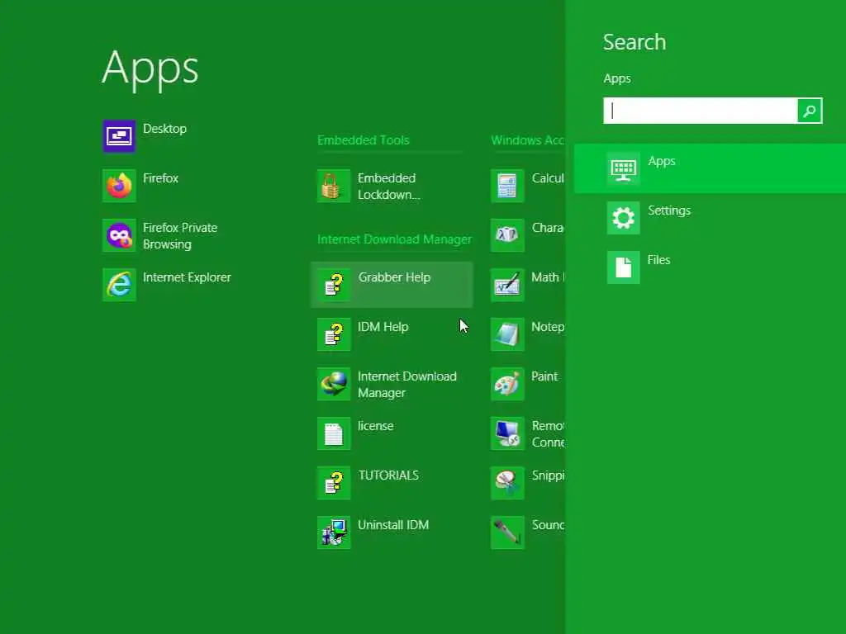Open the Remote Desktop Connection icon
846x634 pixels.
tap(507, 433)
